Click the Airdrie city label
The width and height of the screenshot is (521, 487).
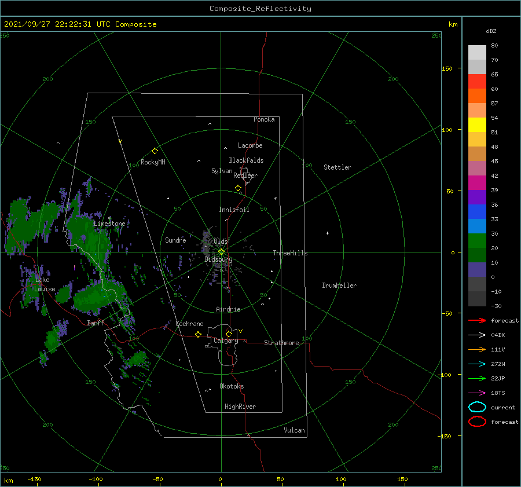pyautogui.click(x=228, y=309)
